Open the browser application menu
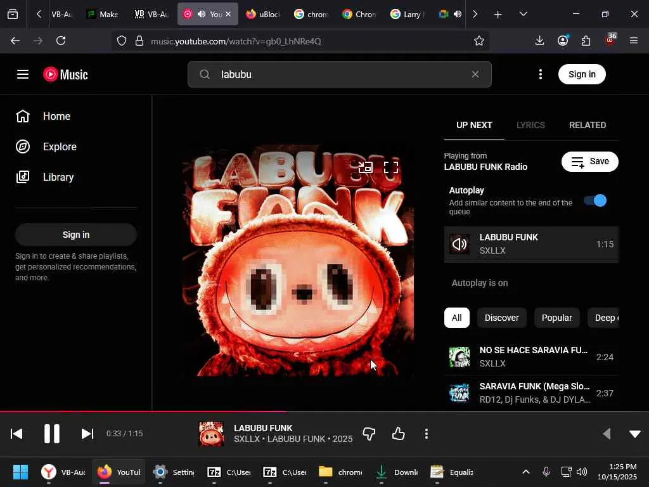649x487 pixels. (634, 41)
